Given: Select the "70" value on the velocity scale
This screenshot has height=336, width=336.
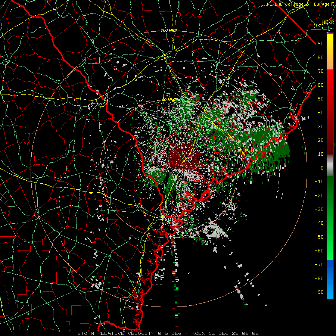Looking at the screenshot, I should 321,71.
